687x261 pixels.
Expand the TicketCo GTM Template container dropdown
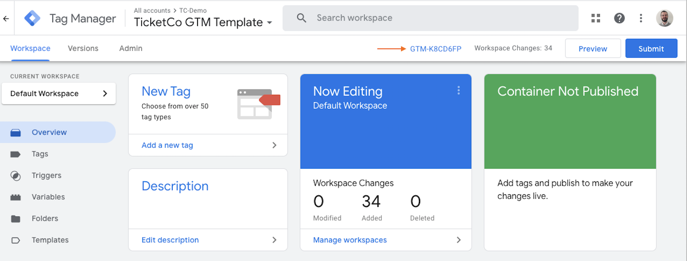(x=269, y=23)
